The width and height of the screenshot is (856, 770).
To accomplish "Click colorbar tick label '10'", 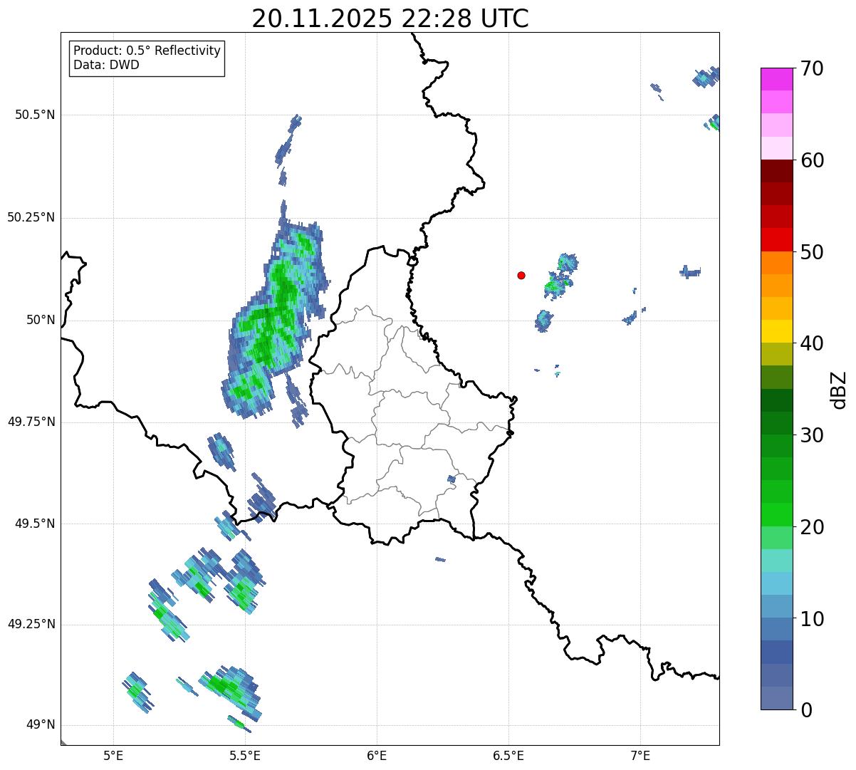I will tap(812, 618).
